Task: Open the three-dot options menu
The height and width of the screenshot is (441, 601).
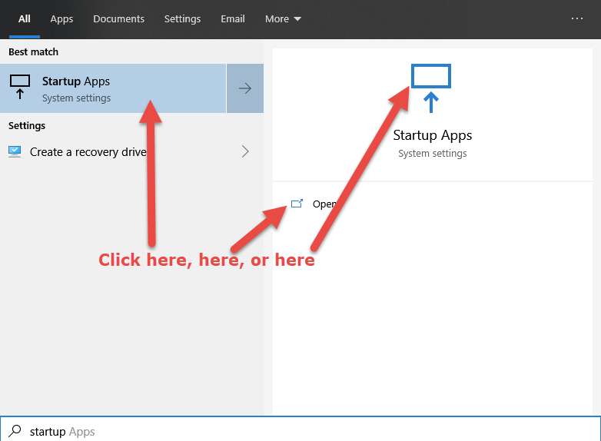Action: pos(577,18)
